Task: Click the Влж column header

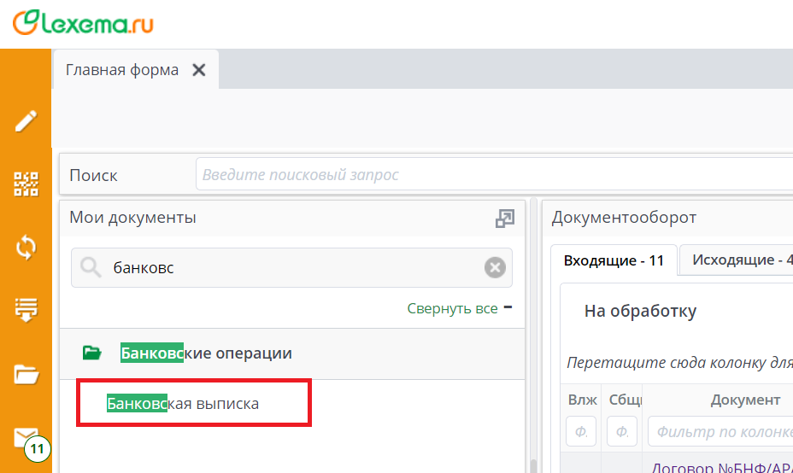Action: (x=580, y=400)
